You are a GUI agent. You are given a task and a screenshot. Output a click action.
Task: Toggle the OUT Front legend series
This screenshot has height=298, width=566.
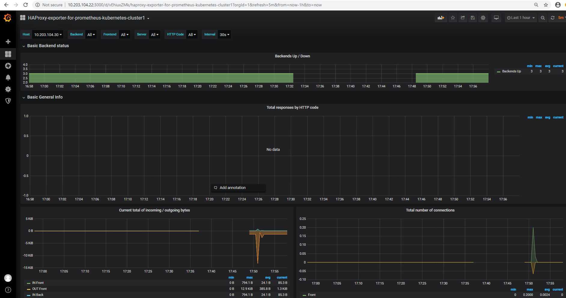(39, 289)
